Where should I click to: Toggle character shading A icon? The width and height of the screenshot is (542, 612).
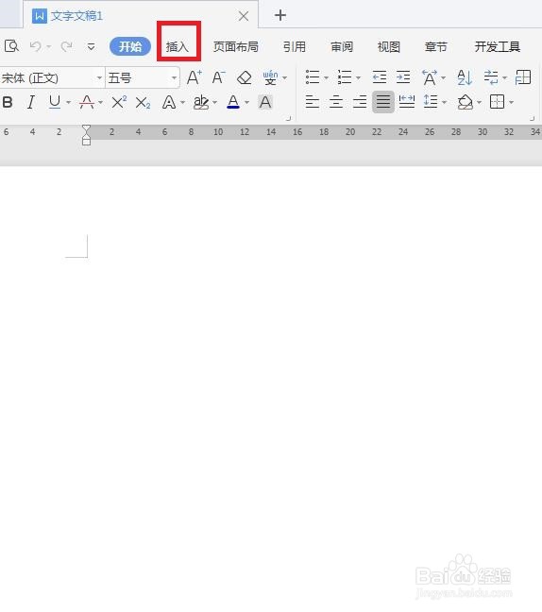[x=265, y=102]
